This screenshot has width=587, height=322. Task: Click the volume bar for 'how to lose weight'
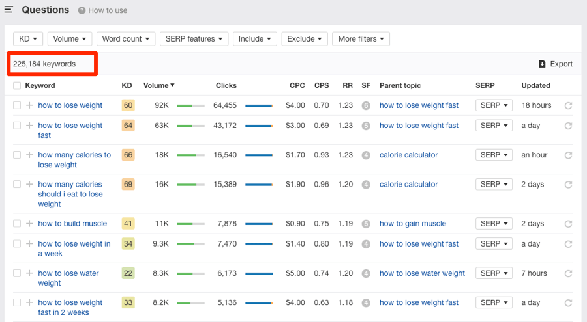pos(190,106)
